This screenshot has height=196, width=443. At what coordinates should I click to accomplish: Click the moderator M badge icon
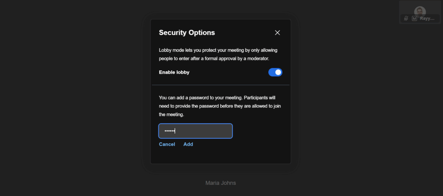[414, 19]
